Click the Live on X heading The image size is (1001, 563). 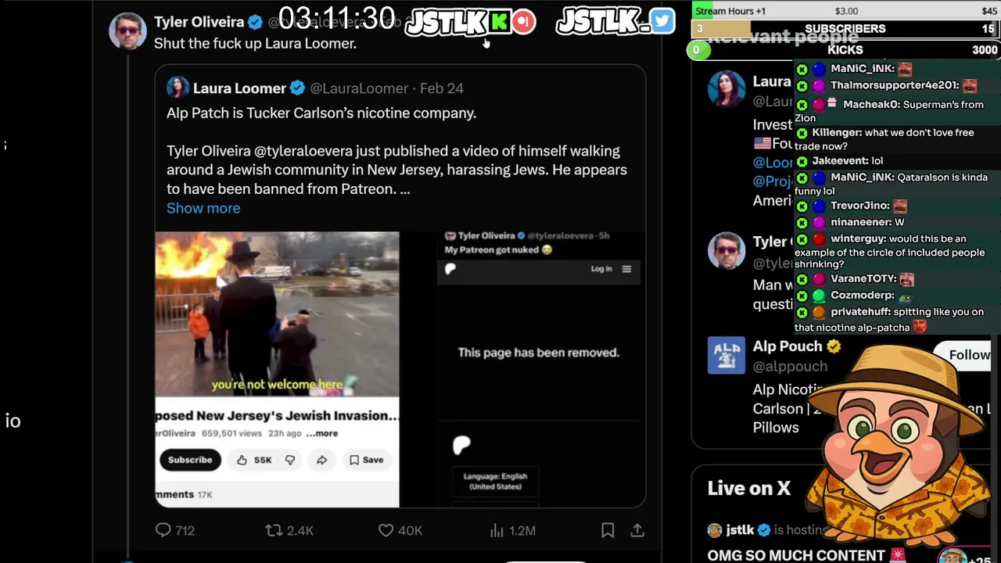click(749, 488)
